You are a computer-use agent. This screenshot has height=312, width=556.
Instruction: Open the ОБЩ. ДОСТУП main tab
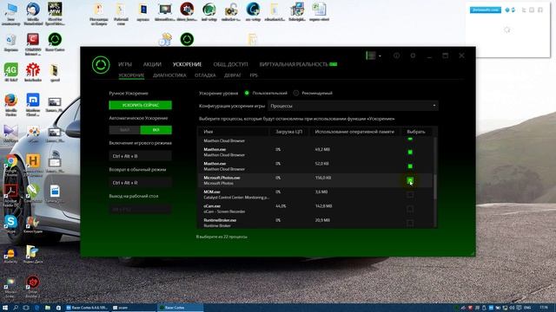(230, 64)
